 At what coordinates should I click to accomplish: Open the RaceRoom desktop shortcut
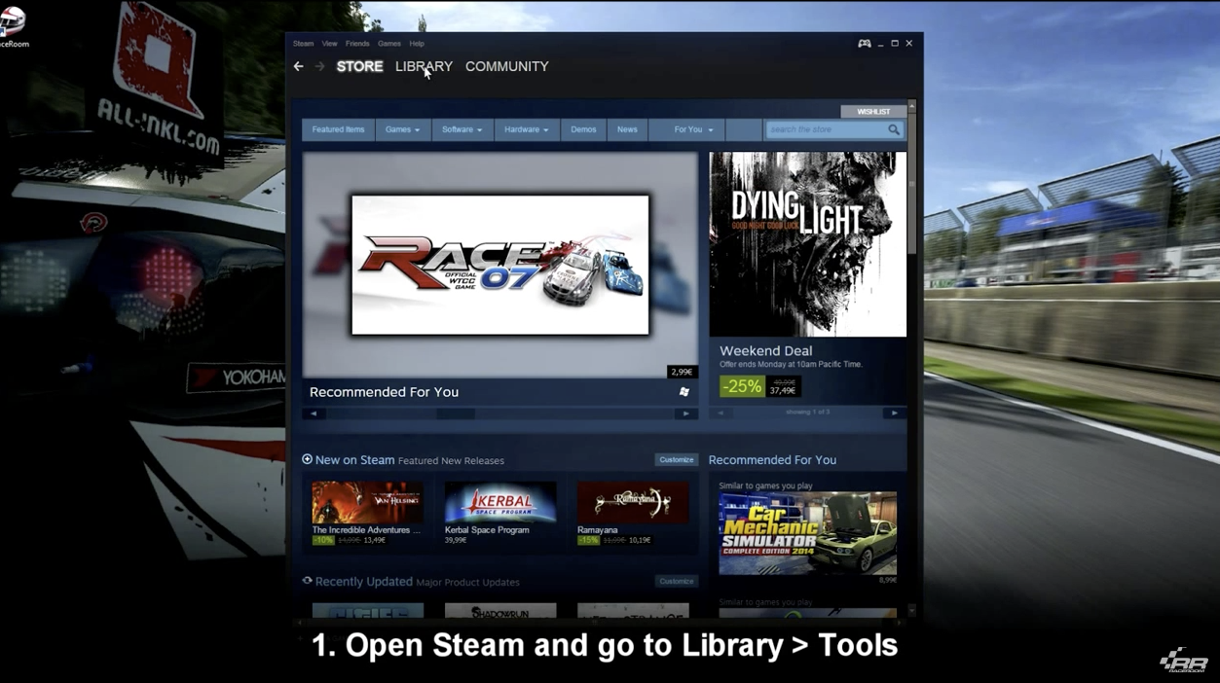(x=13, y=27)
